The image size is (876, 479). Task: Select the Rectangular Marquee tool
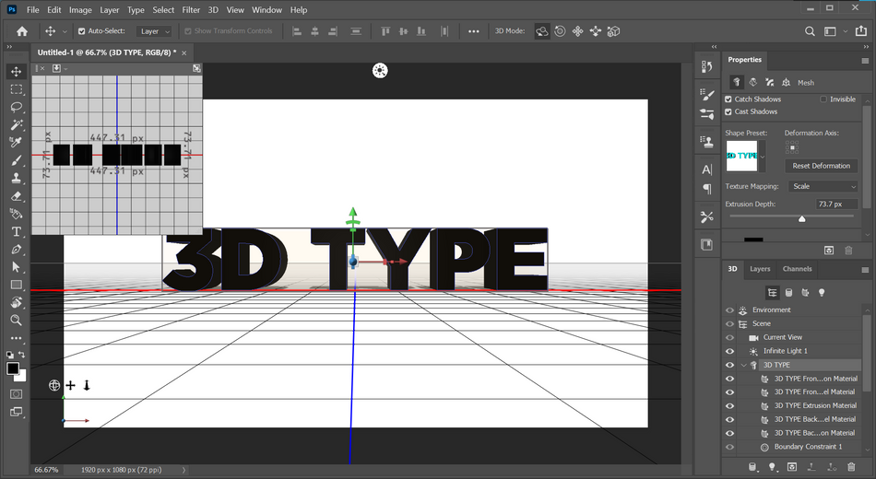click(x=17, y=89)
